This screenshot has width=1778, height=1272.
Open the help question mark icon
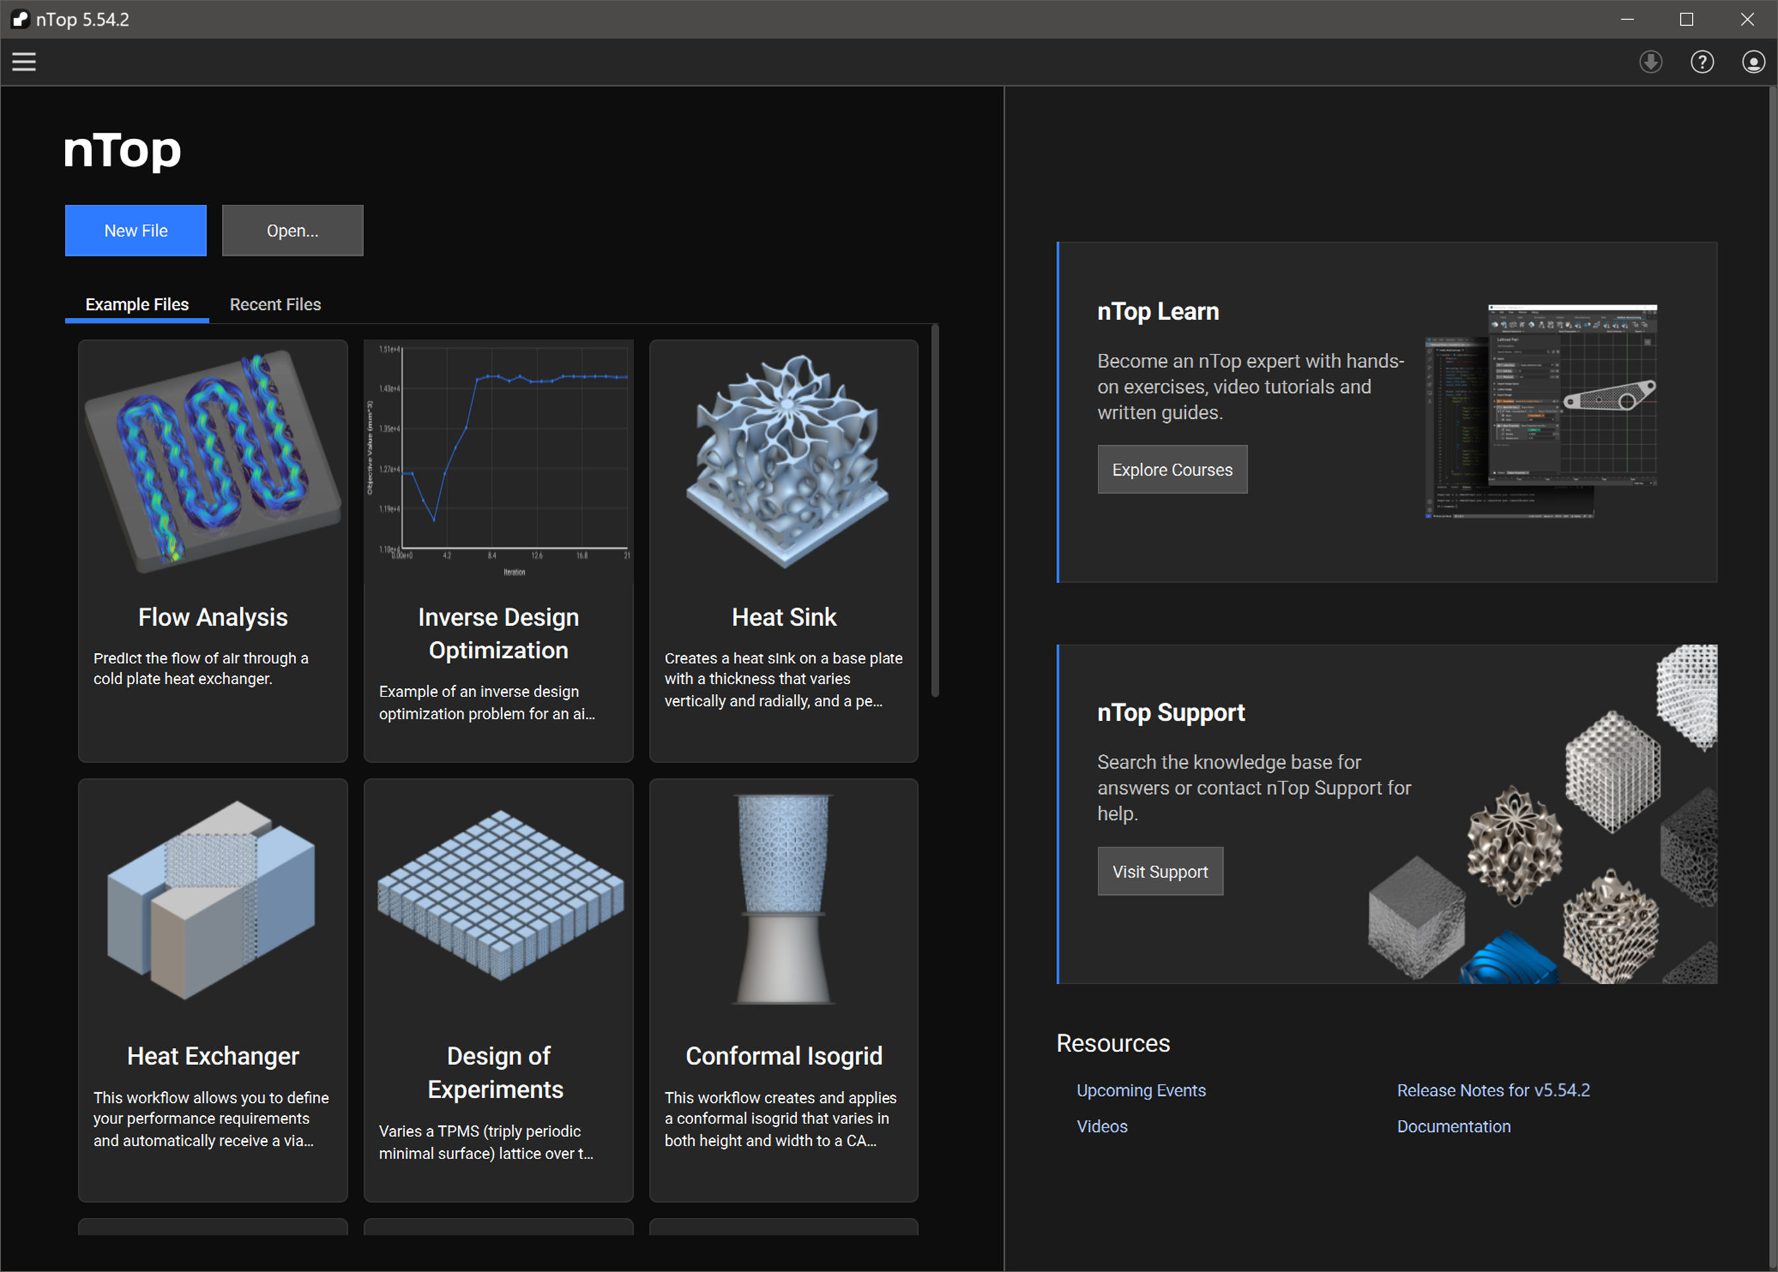1701,62
